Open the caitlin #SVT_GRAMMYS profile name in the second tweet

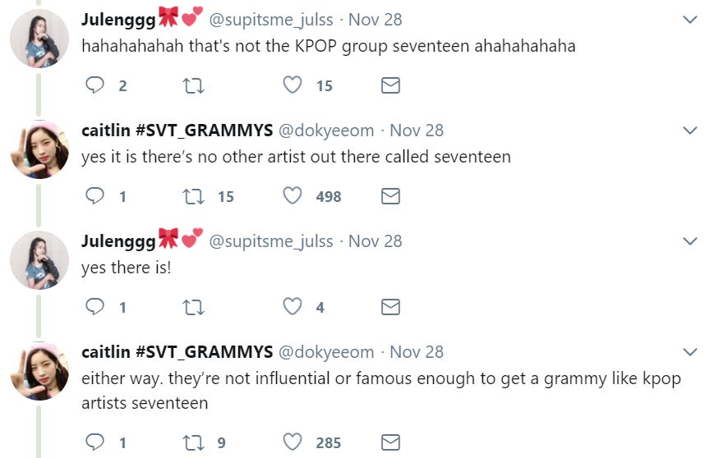pos(177,131)
